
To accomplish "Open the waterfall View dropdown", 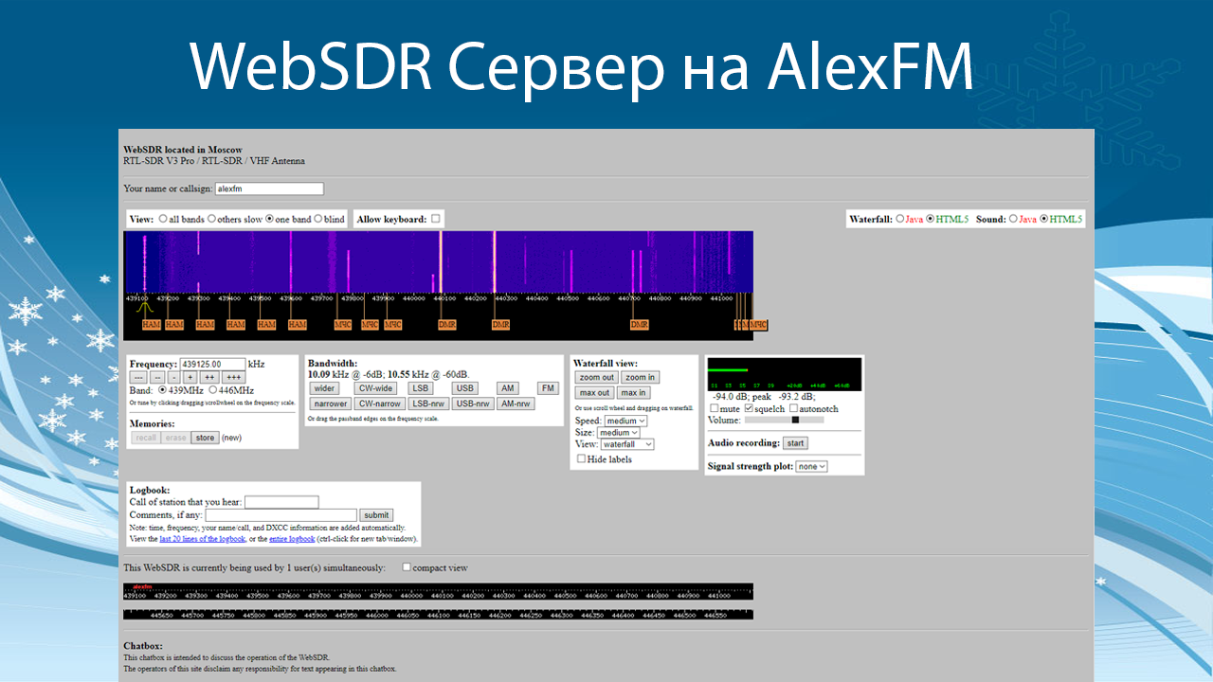I will (x=627, y=444).
